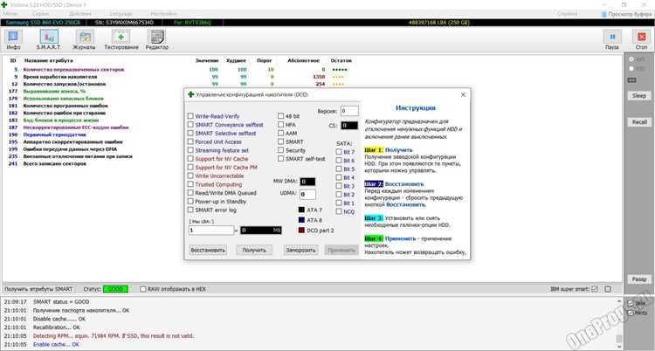Check SMART Selective selftest
This screenshot has width=655, height=351.
[190, 134]
